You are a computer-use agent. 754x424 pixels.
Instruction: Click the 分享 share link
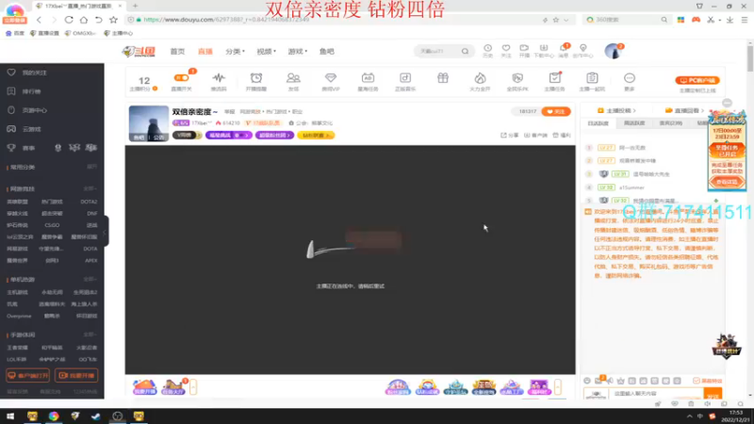pyautogui.click(x=510, y=135)
